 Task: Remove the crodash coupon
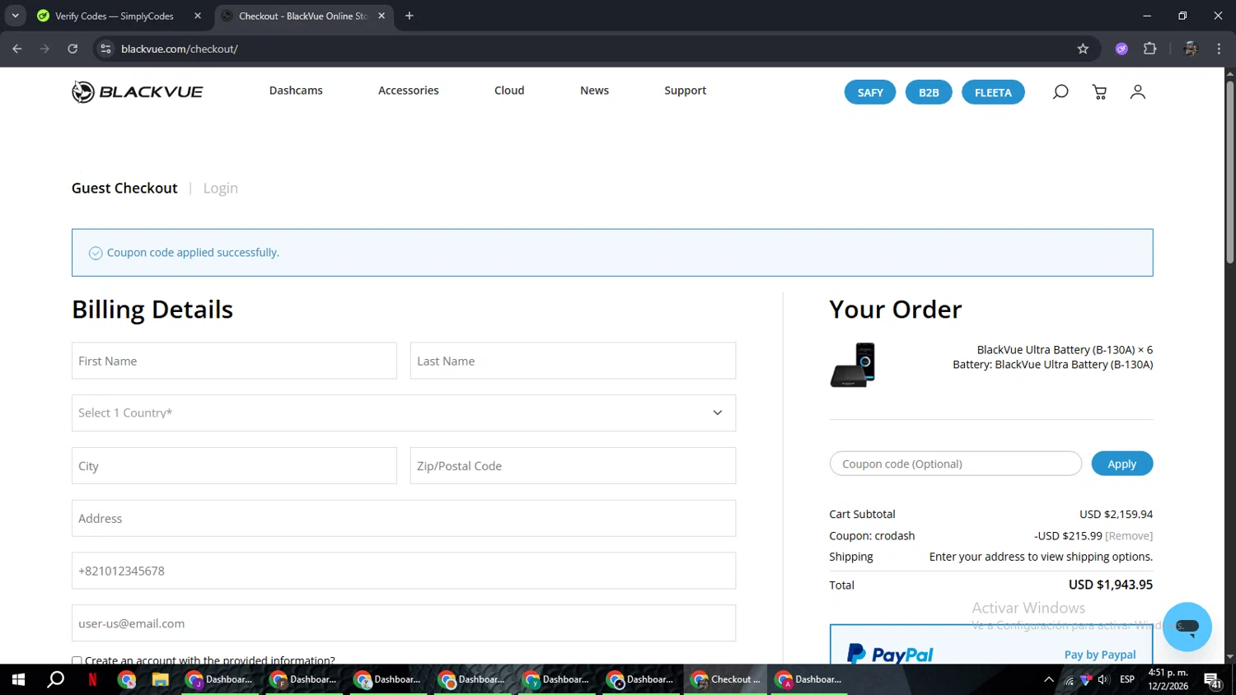click(x=1129, y=536)
